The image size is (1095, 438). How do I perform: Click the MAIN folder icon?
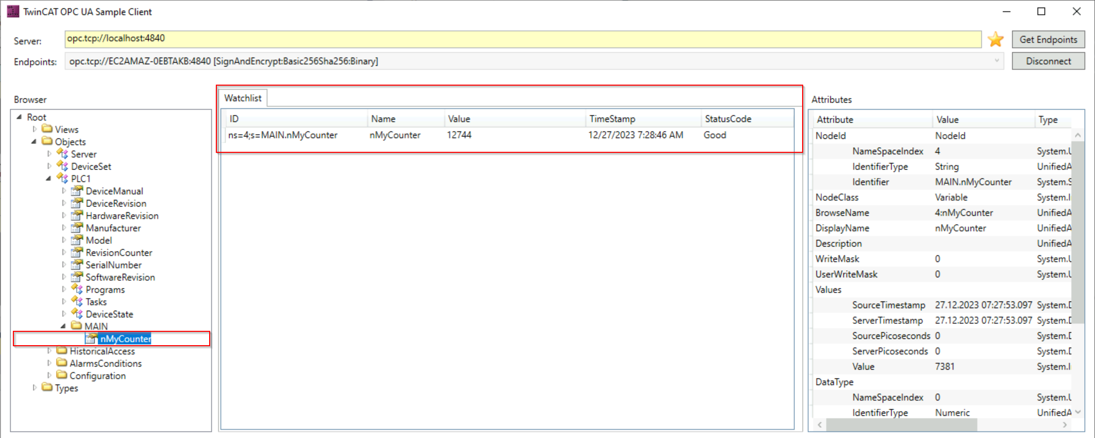tap(77, 325)
